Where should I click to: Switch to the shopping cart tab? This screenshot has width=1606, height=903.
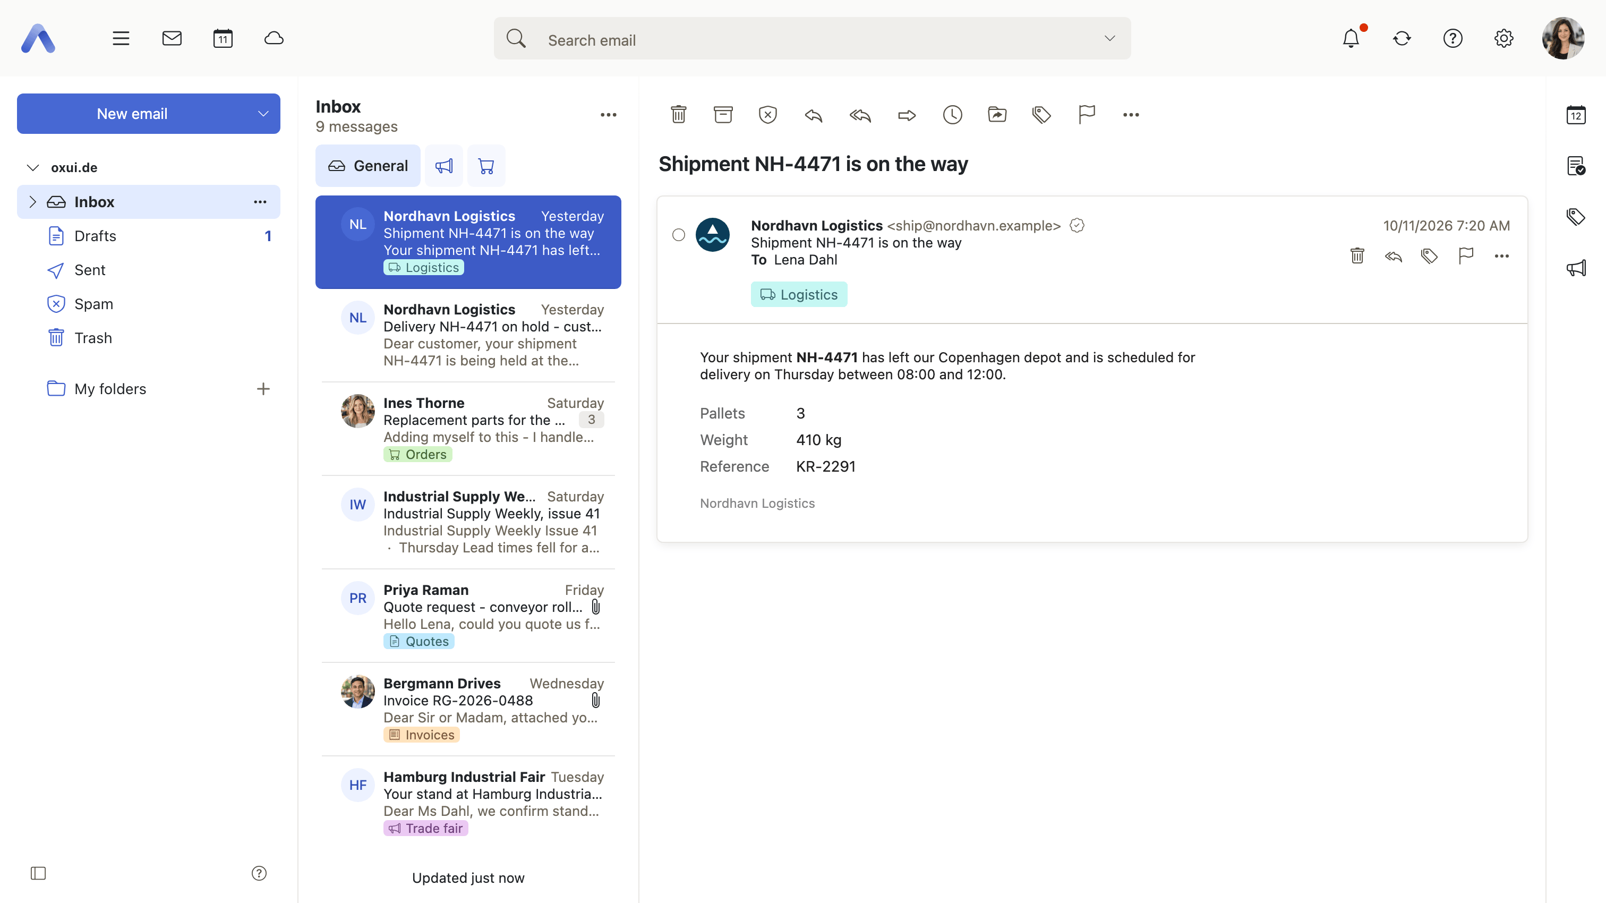tap(486, 166)
